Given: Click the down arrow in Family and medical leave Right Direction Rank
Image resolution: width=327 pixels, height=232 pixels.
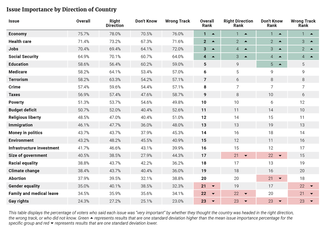Looking at the screenshot, I should 246,194.
